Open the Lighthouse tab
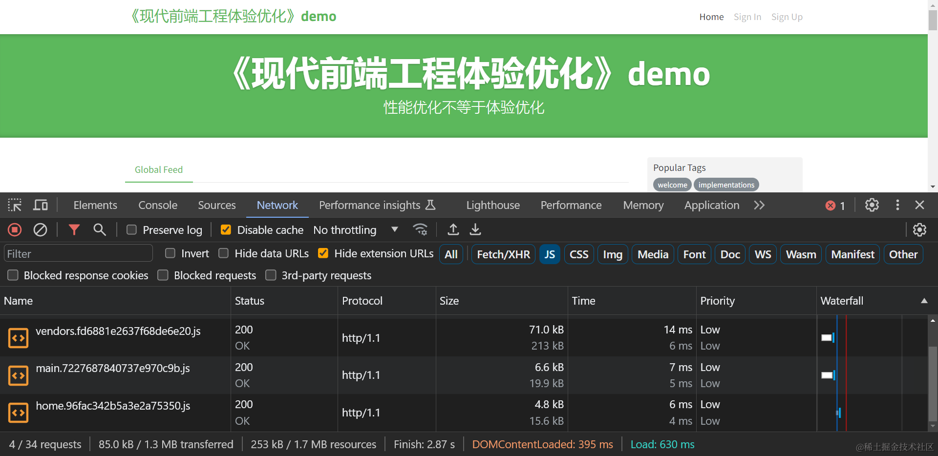 pyautogui.click(x=492, y=205)
